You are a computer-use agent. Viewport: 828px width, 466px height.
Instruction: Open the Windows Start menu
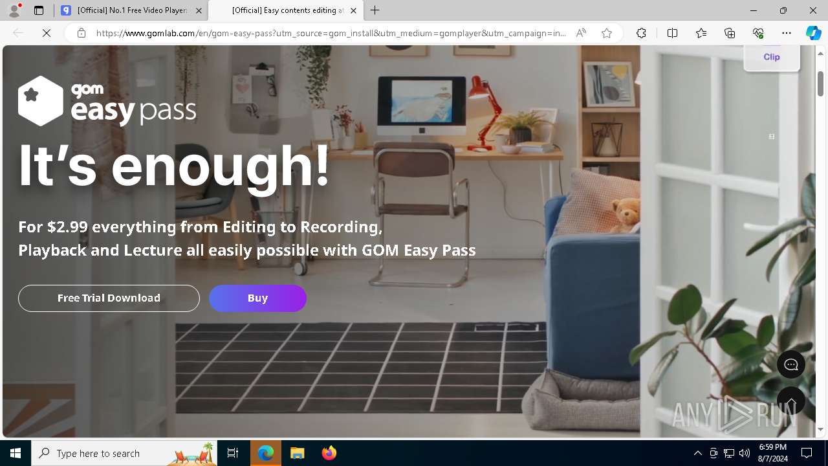click(x=16, y=453)
